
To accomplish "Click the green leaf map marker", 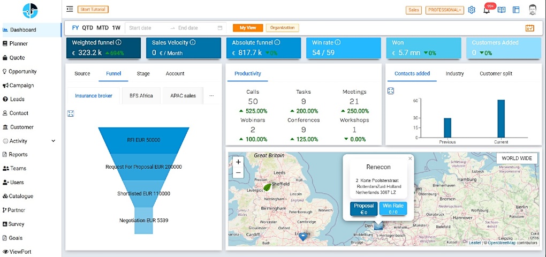I will tap(268, 187).
